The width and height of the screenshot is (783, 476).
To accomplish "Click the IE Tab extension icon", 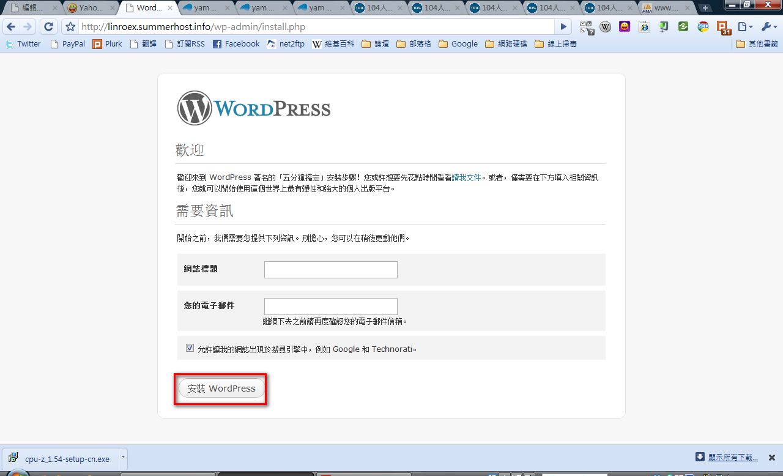I will click(644, 27).
